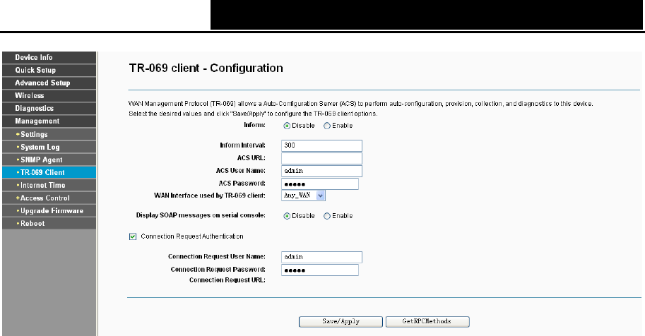Select Enable for Inform
The height and width of the screenshot is (336, 645).
327,126
